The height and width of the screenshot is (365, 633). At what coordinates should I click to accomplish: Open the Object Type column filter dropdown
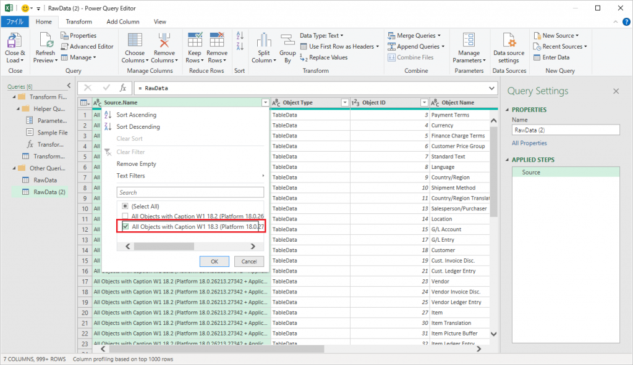tap(345, 103)
